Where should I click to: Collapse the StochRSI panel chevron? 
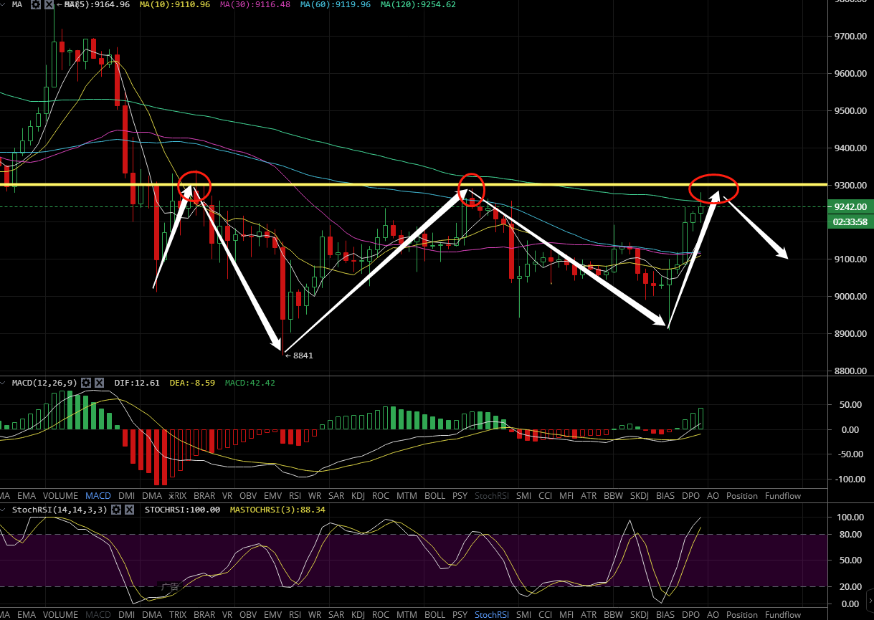point(4,510)
